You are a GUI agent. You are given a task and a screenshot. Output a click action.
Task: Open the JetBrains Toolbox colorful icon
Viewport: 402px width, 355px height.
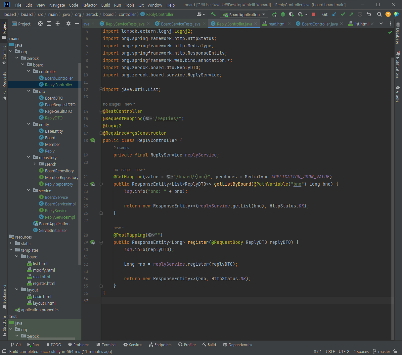click(396, 14)
